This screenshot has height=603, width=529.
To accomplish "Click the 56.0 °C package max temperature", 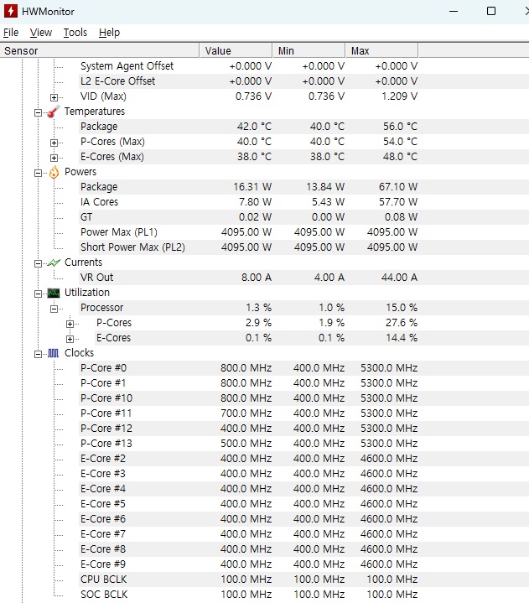I will 400,127.
